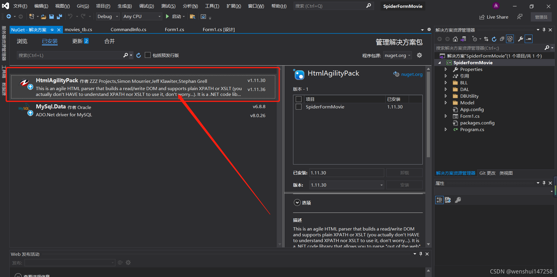Open the movies_tb.cs document tab

tap(78, 30)
